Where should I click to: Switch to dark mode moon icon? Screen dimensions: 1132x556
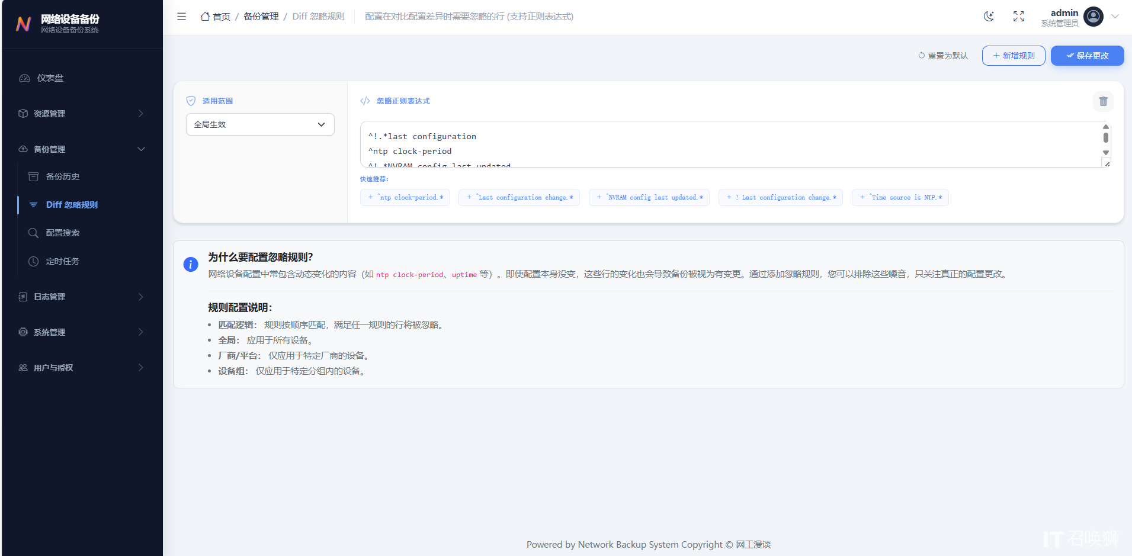(989, 17)
